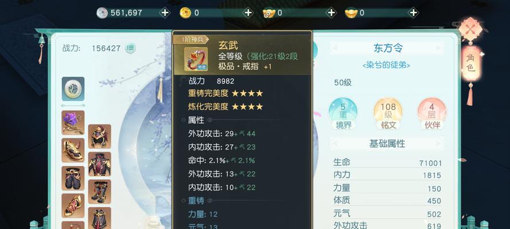Select the red helmet equipment slot
The width and height of the screenshot is (510, 229).
point(99,136)
